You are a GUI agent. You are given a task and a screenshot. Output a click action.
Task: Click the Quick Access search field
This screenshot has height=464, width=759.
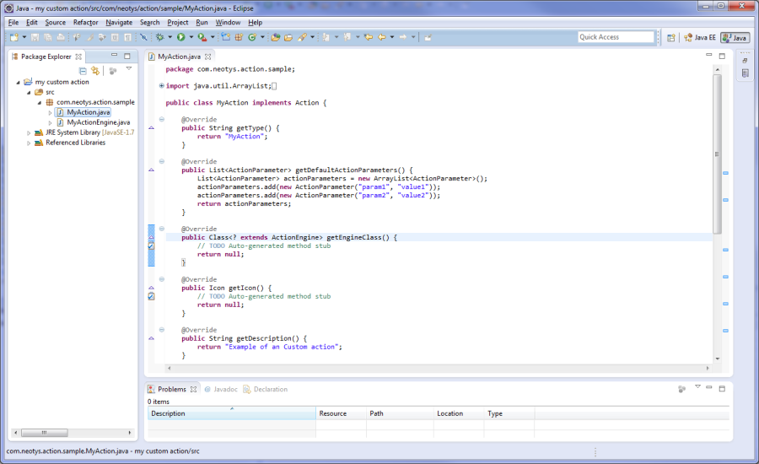click(616, 37)
